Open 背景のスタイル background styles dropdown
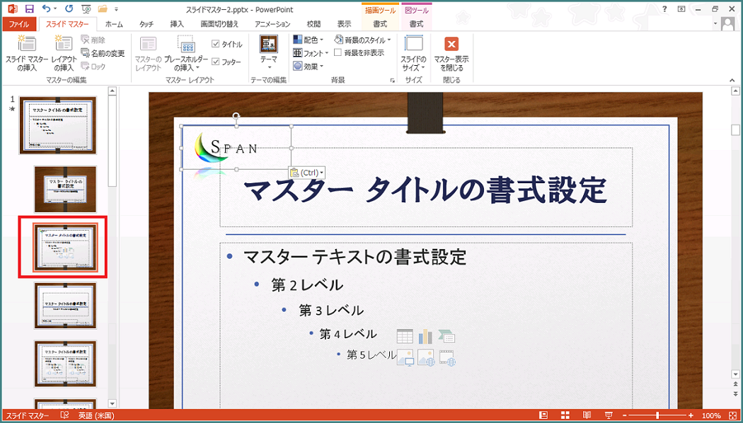743x423 pixels. tap(362, 40)
